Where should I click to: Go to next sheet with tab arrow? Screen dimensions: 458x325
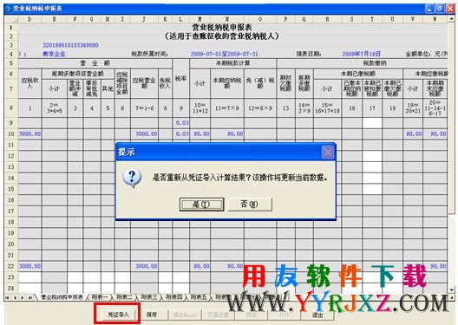[23, 297]
